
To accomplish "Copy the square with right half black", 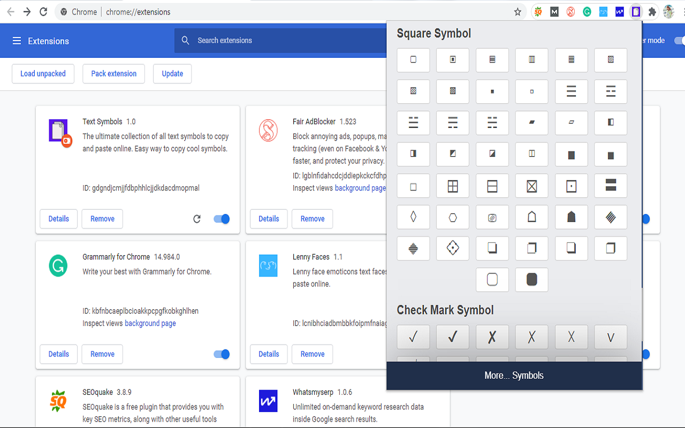I will [x=413, y=154].
